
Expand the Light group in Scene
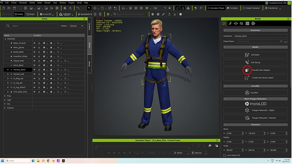coord(5,100)
